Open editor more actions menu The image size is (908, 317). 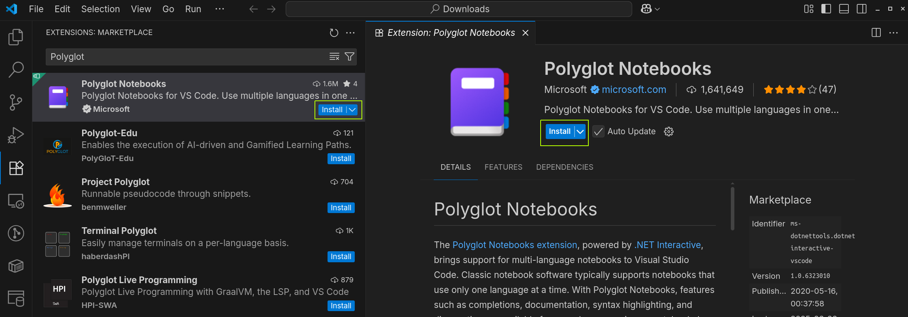click(x=893, y=33)
